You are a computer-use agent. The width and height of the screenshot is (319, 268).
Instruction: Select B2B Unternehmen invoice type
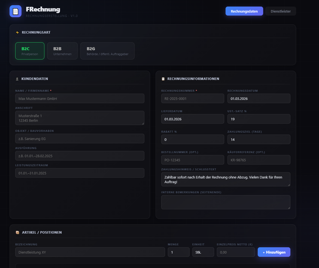tap(62, 51)
